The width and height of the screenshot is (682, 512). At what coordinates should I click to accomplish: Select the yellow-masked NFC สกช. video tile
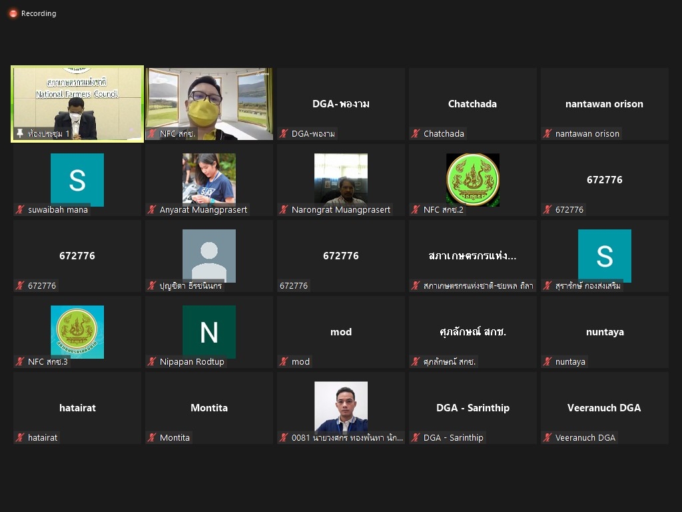pos(209,103)
